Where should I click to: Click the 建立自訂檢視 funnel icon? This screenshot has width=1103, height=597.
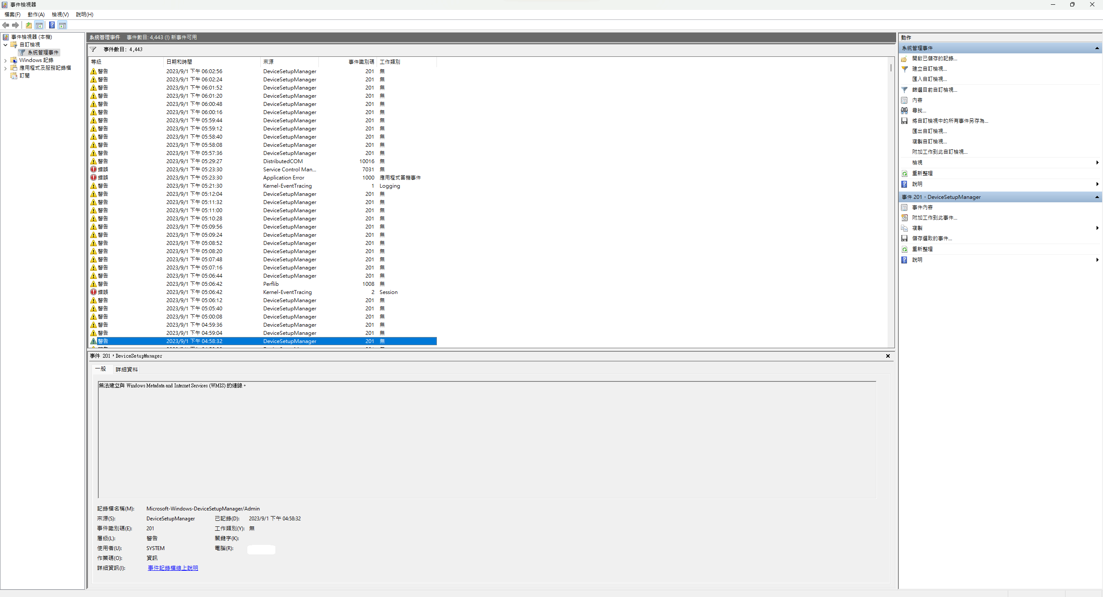click(x=904, y=69)
